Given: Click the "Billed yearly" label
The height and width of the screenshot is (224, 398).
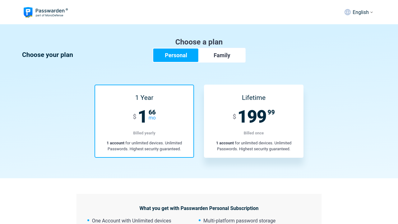Looking at the screenshot, I should point(144,133).
